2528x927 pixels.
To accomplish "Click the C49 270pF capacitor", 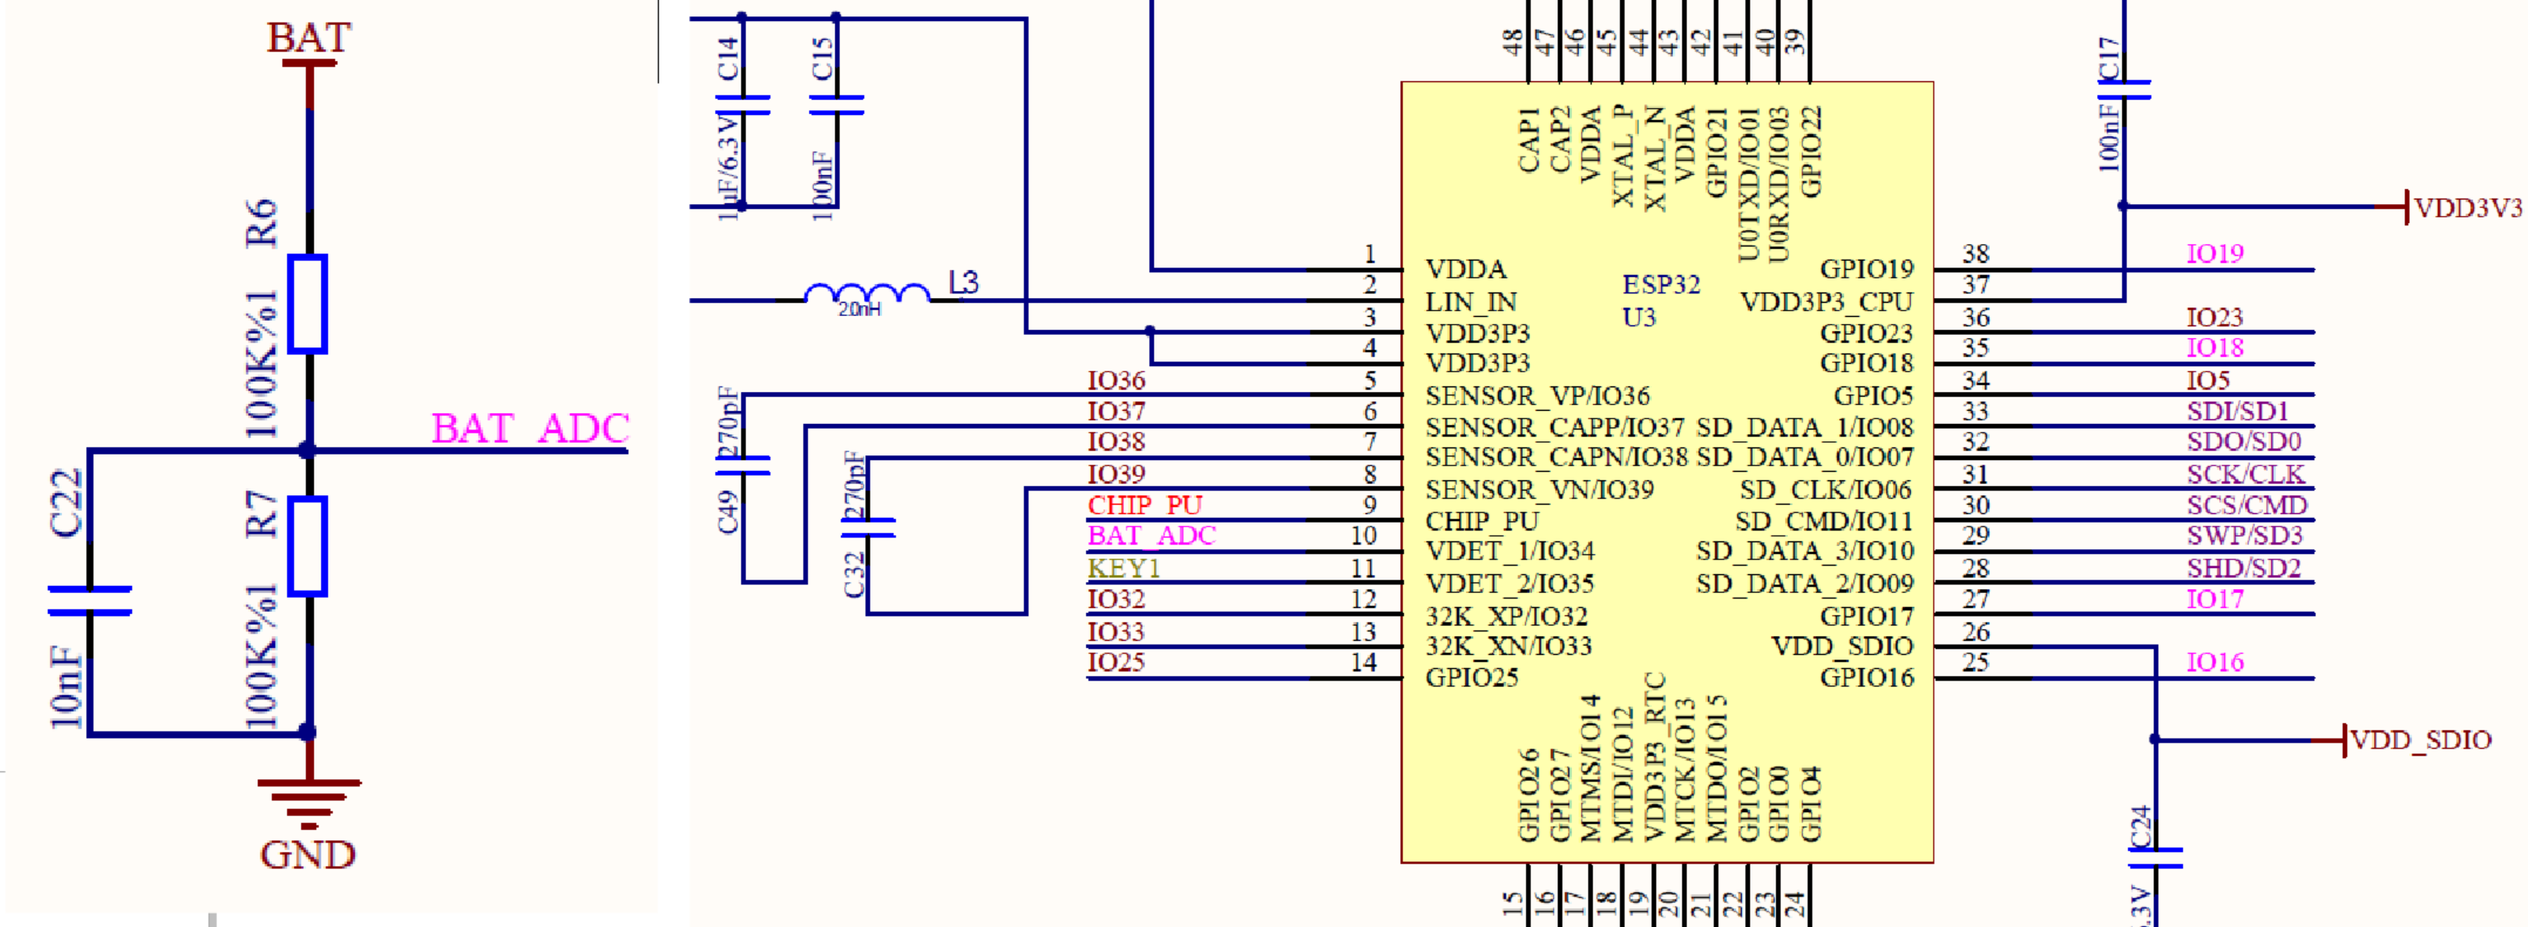I will tap(743, 465).
